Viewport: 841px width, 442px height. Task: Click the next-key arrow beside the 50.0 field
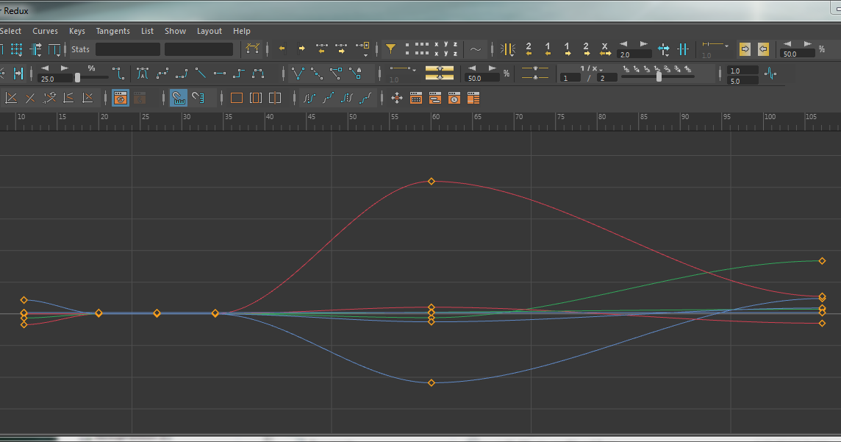point(806,44)
